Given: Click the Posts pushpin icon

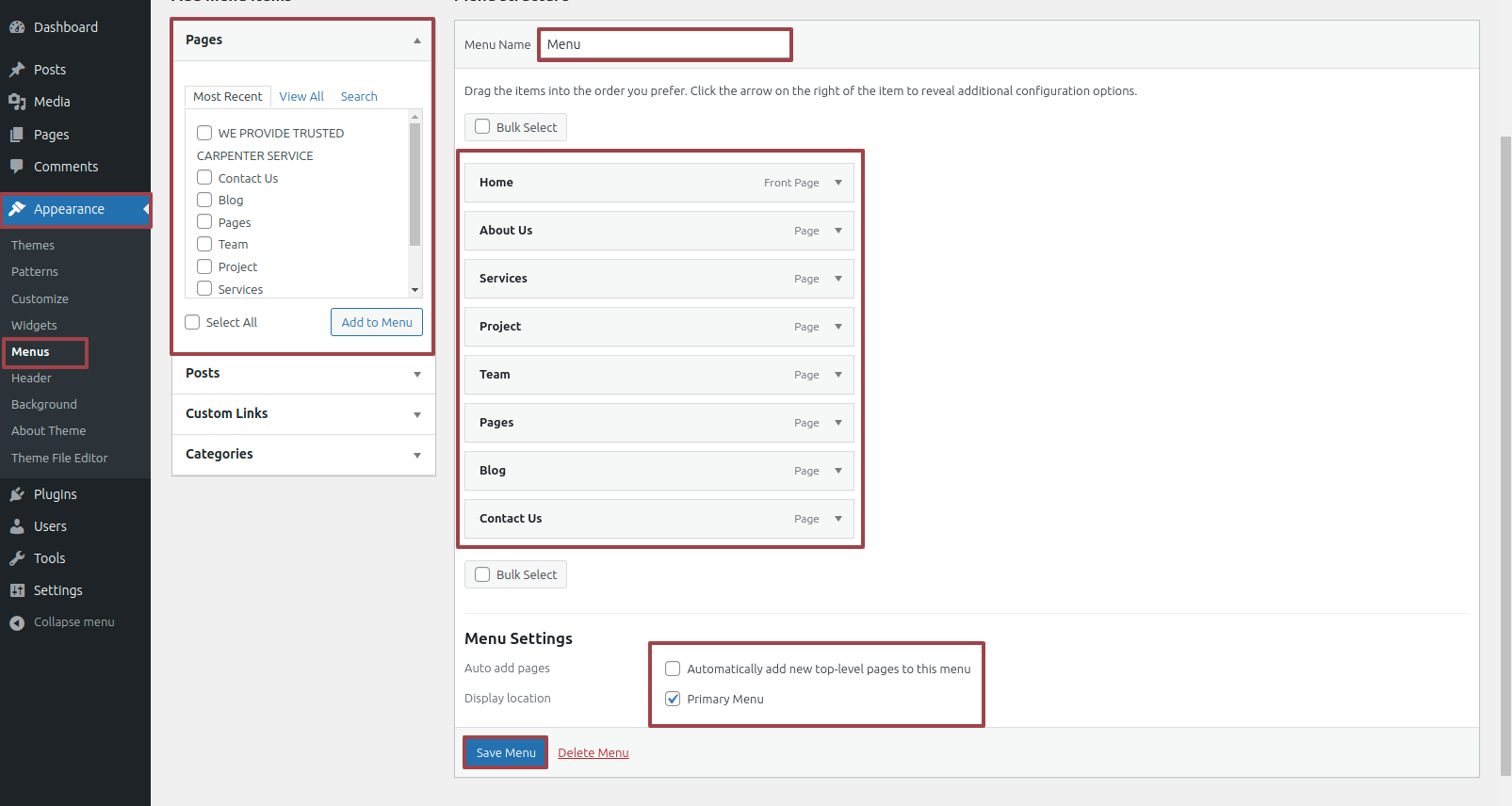Looking at the screenshot, I should (17, 70).
